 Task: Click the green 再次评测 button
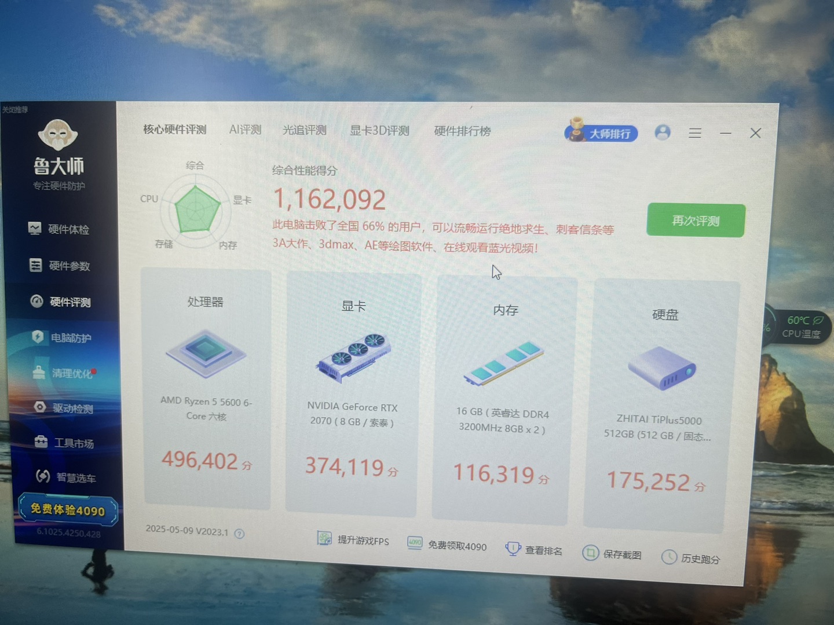click(696, 220)
